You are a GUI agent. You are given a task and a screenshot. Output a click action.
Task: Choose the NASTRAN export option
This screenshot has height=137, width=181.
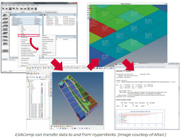45,49
